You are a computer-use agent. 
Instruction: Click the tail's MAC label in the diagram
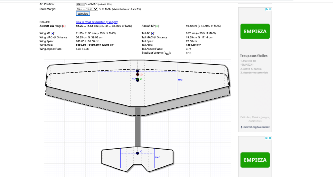click(x=158, y=157)
